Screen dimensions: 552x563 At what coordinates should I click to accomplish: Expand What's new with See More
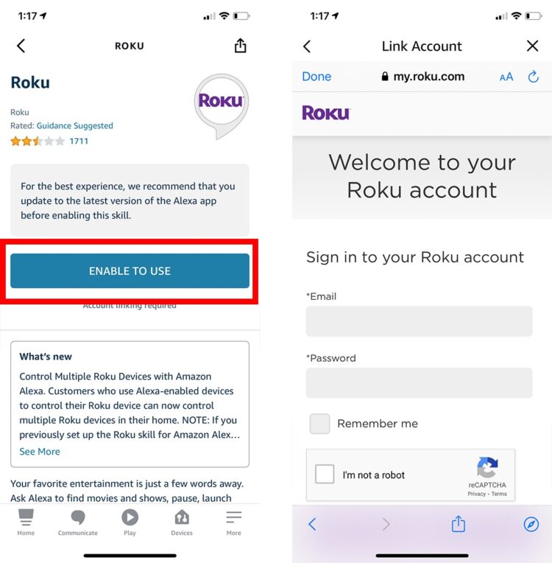[x=40, y=451]
